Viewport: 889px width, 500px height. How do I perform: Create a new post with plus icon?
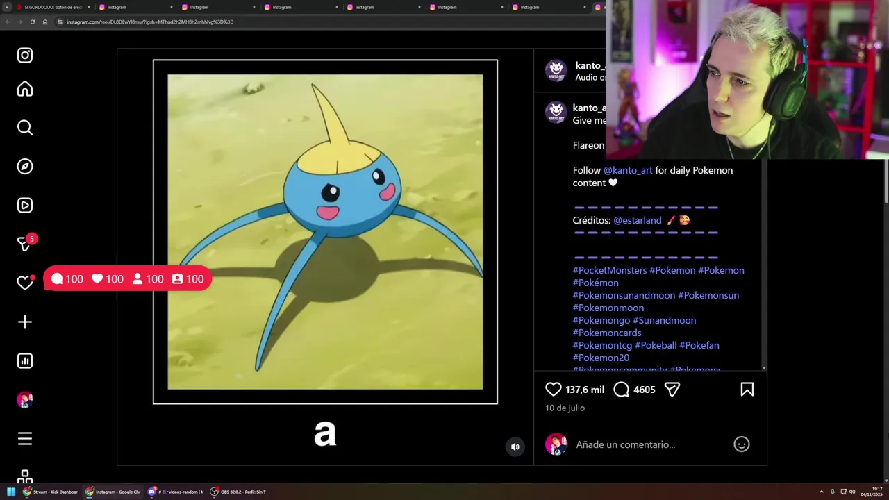(x=25, y=322)
